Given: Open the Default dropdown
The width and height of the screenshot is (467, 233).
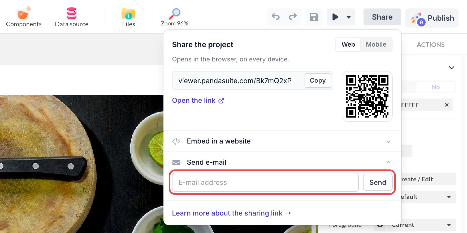Looking at the screenshot, I should pyautogui.click(x=429, y=197).
